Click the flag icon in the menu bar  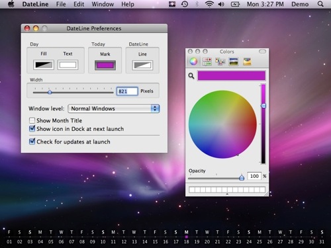[x=172, y=4]
